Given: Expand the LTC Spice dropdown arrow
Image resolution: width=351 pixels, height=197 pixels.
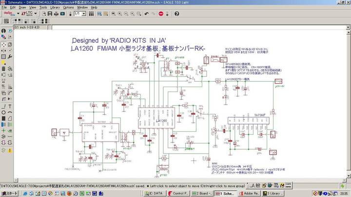Looking at the screenshot, I should tap(35, 14).
